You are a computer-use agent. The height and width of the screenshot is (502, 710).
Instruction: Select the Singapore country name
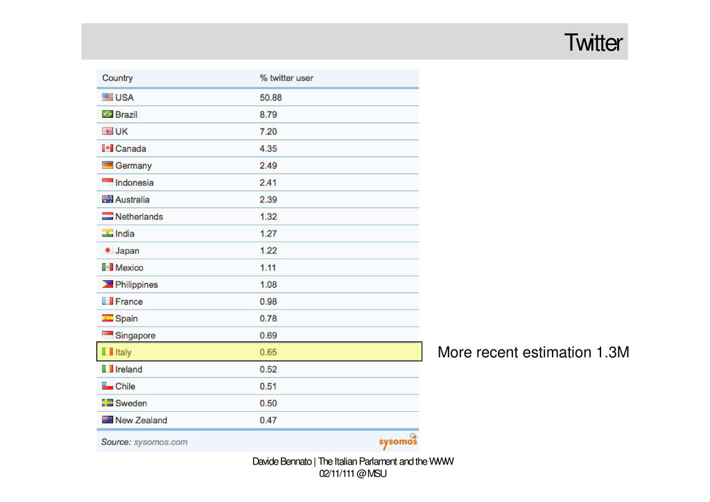[135, 336]
